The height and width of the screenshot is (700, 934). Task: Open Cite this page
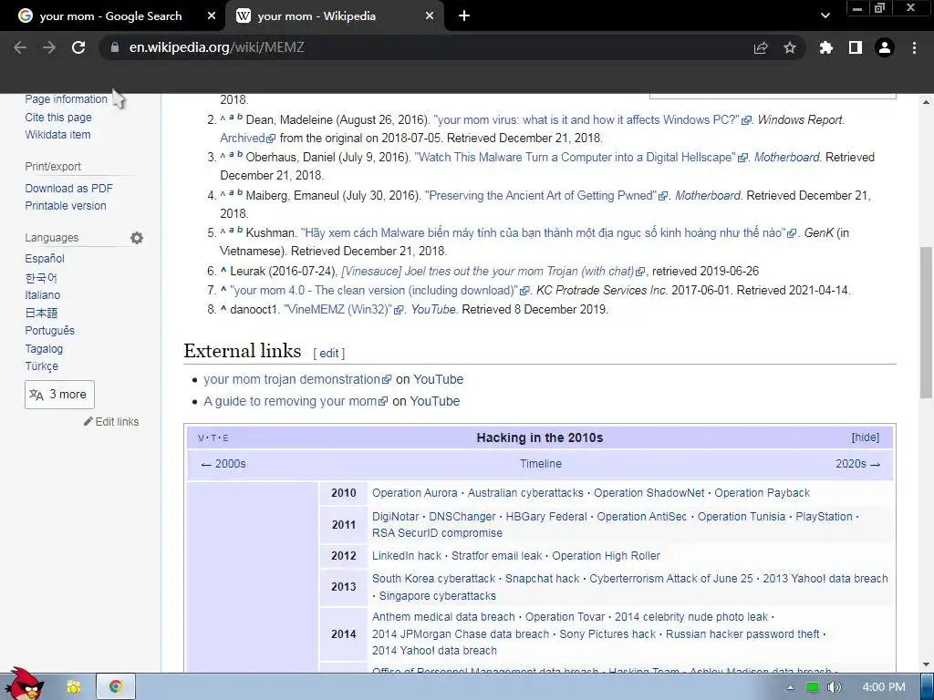click(x=58, y=118)
